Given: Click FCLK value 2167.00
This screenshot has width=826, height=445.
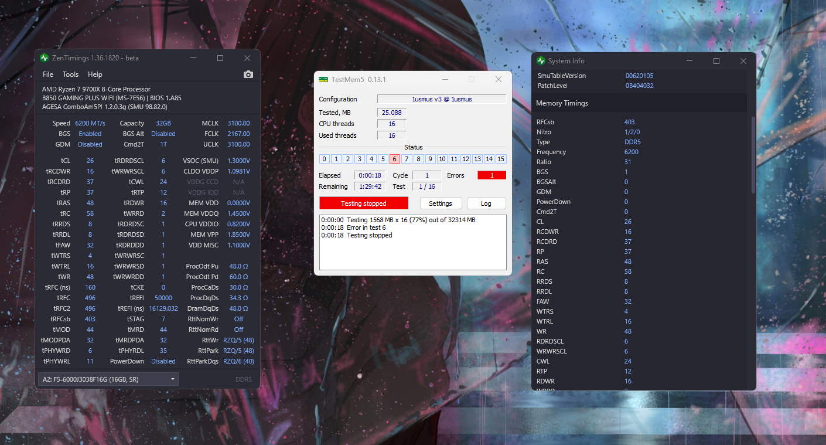Looking at the screenshot, I should click(238, 134).
